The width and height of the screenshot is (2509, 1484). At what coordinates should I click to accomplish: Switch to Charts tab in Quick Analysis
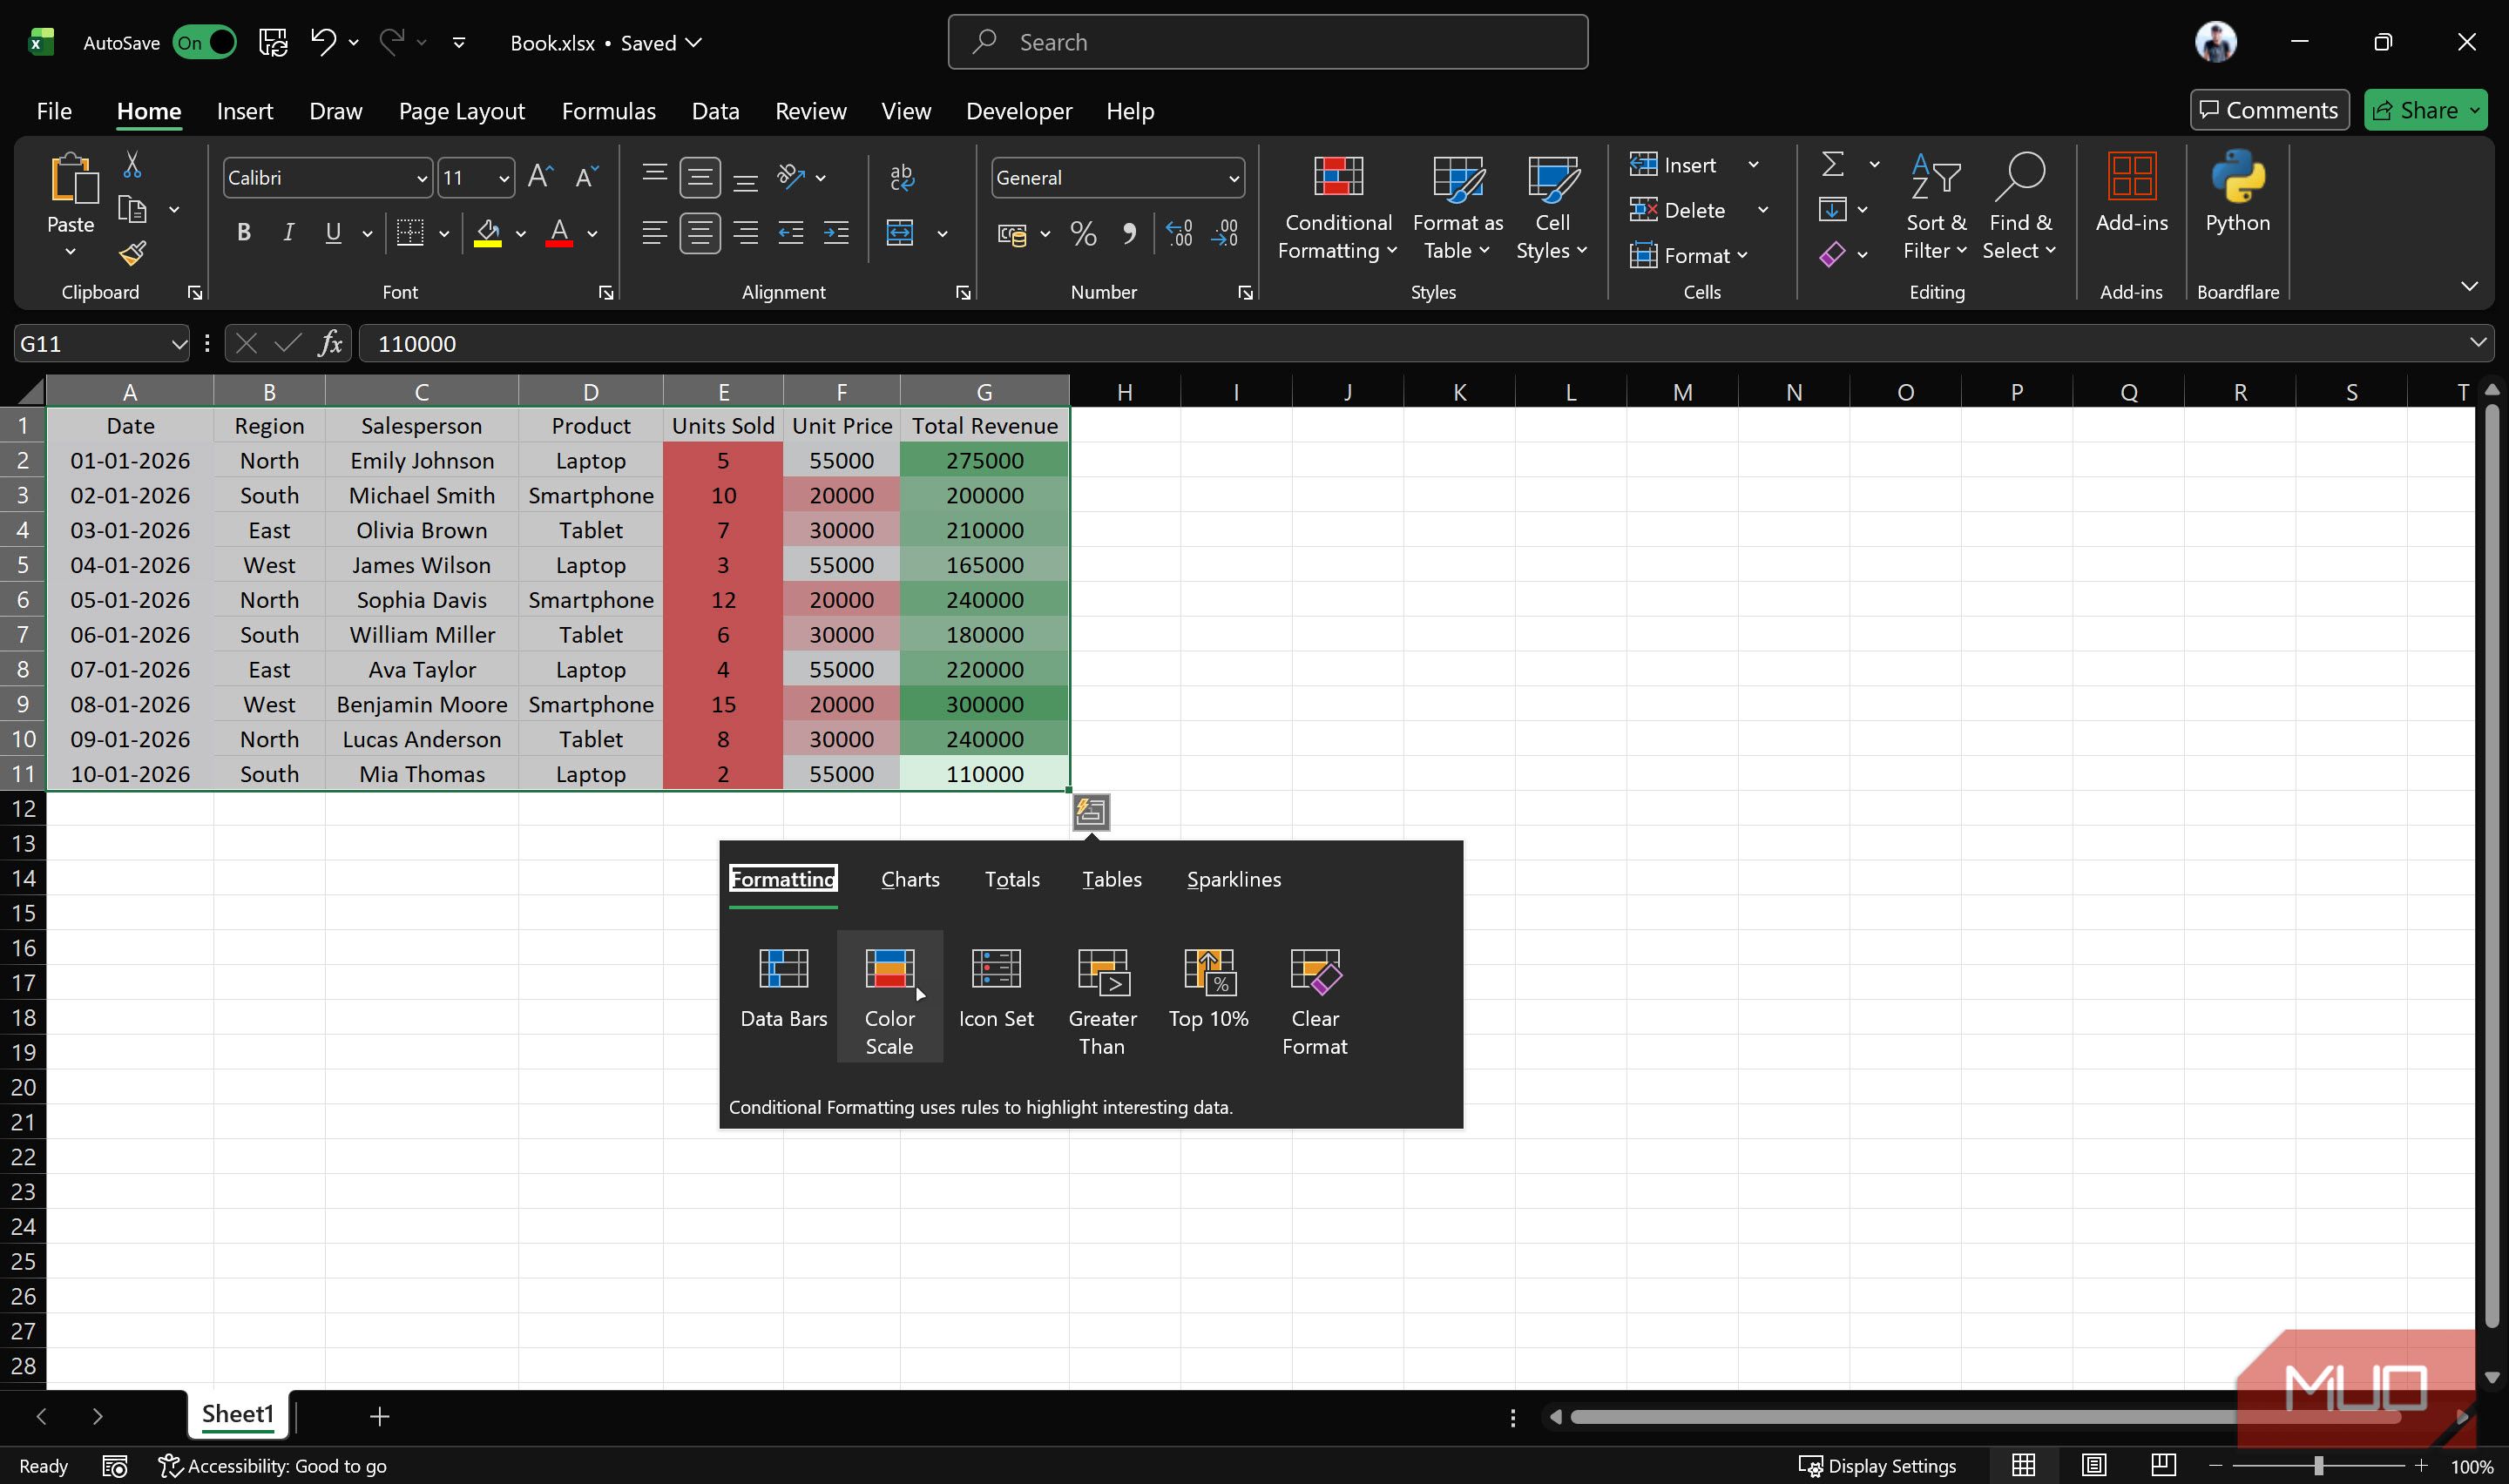(910, 879)
